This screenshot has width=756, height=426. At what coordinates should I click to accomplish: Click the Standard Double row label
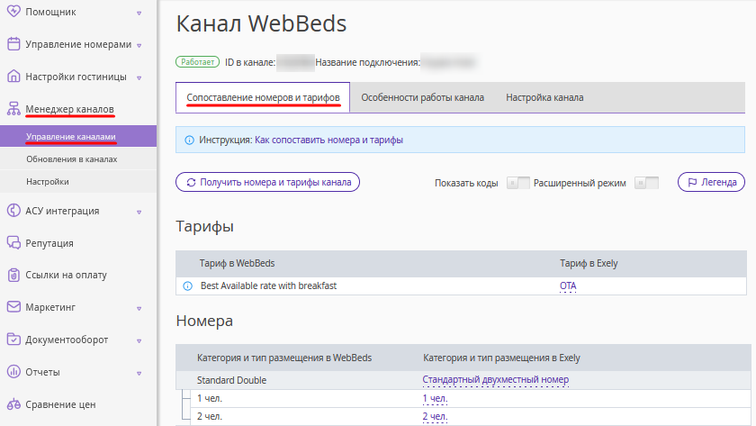click(231, 380)
